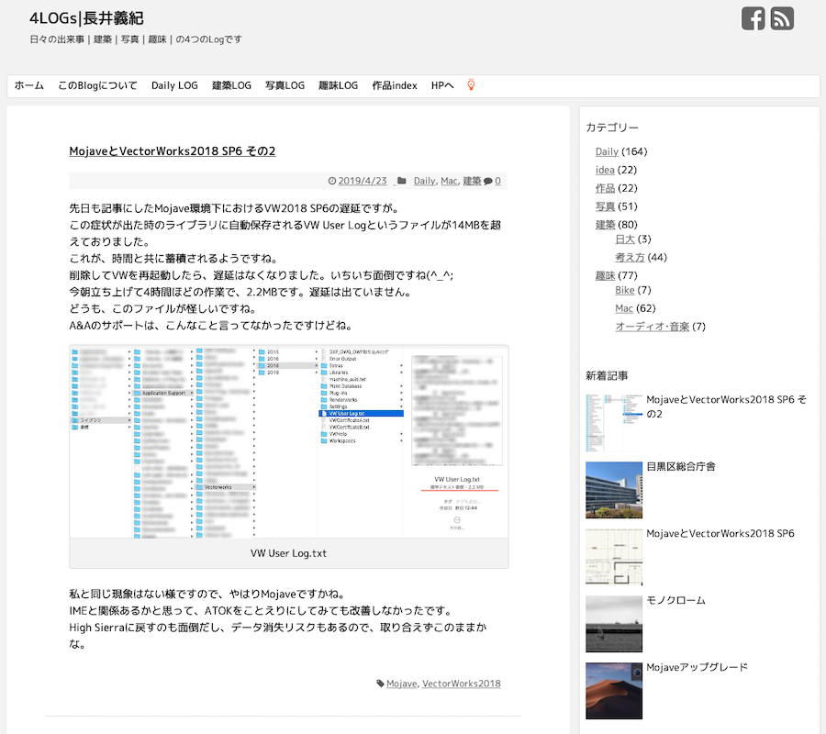
Task: Open floor plan thumbnail for MojaveとVectorWorks2018 SP6
Action: (x=614, y=557)
